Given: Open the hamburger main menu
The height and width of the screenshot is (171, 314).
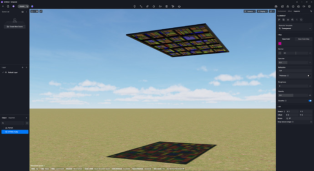Looking at the screenshot, I should (x=3, y=6).
